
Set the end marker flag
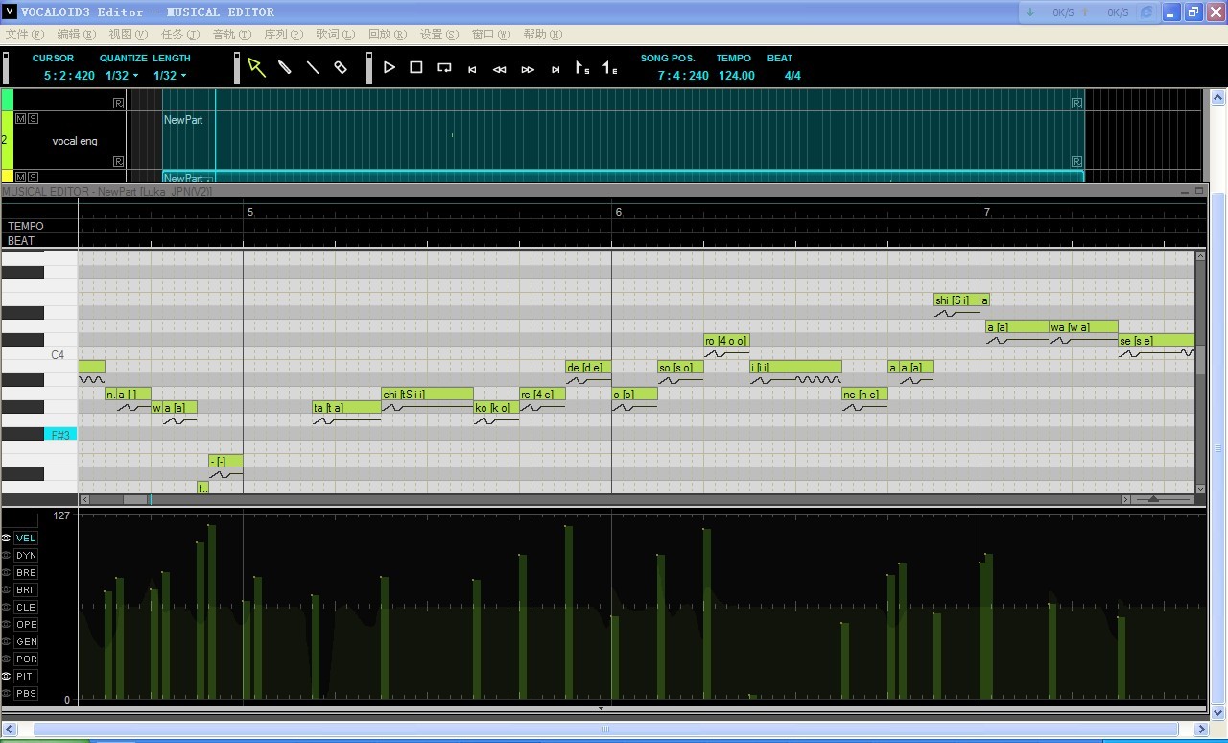(x=610, y=68)
